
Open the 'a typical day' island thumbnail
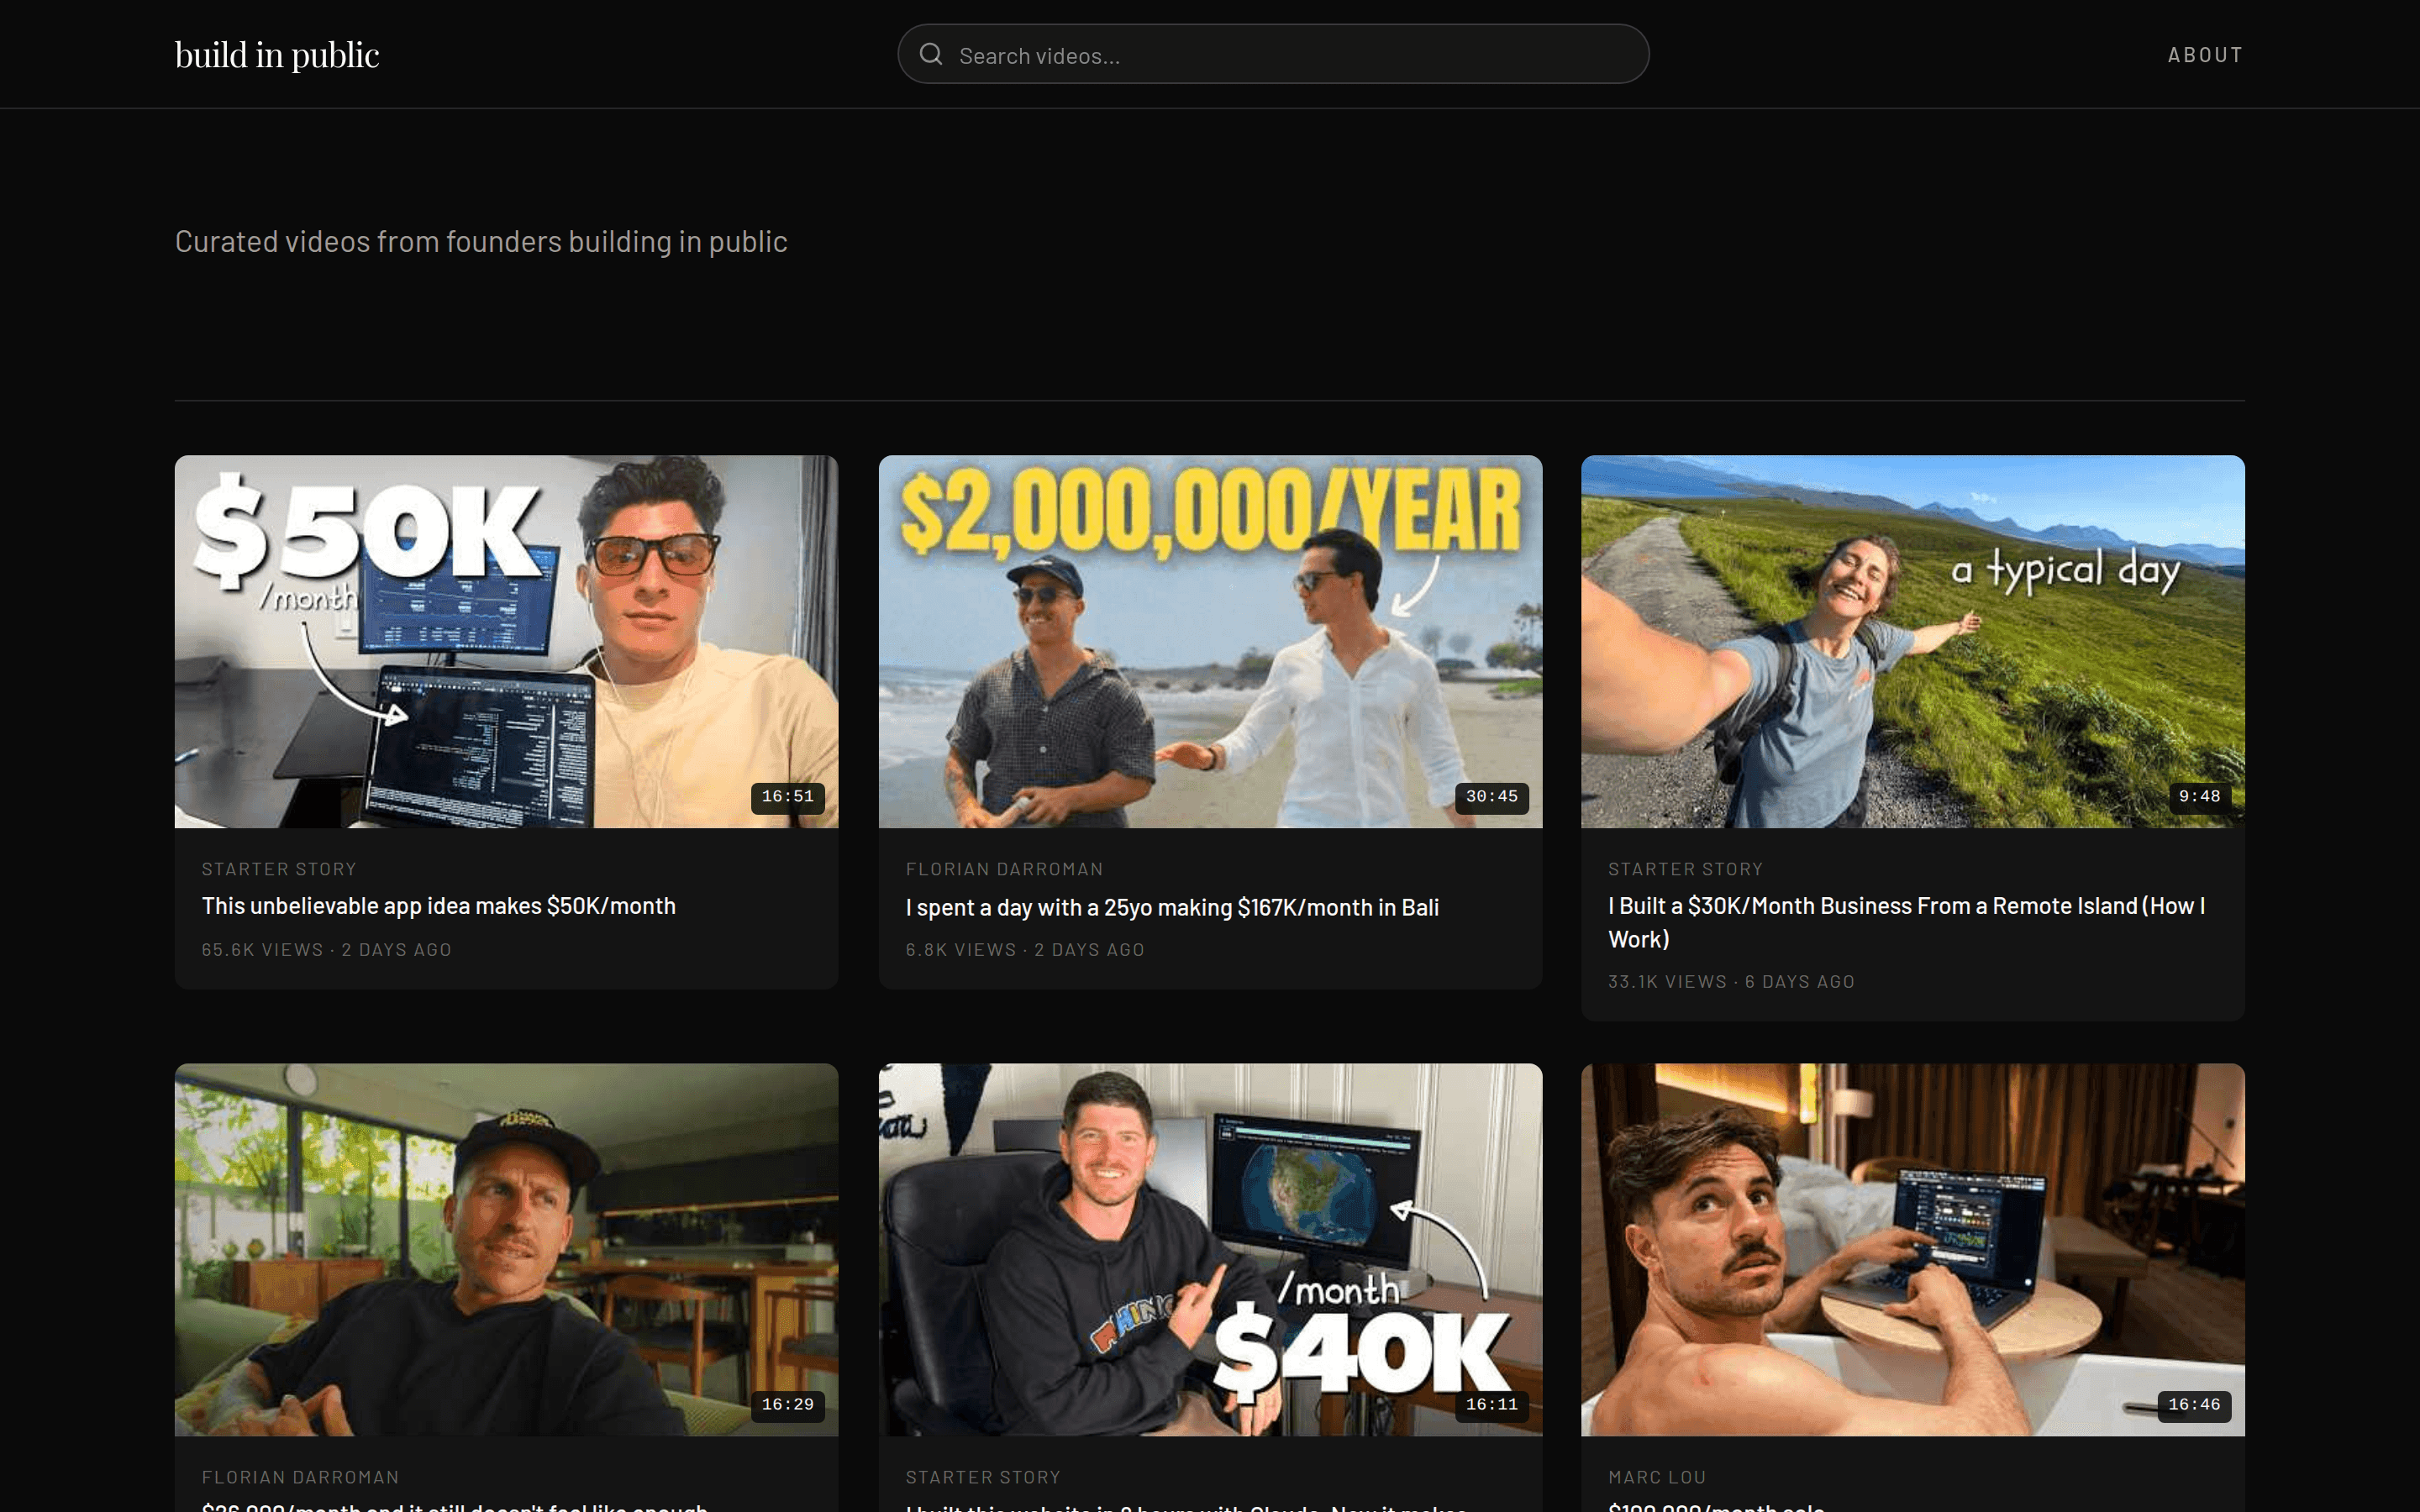(1912, 641)
